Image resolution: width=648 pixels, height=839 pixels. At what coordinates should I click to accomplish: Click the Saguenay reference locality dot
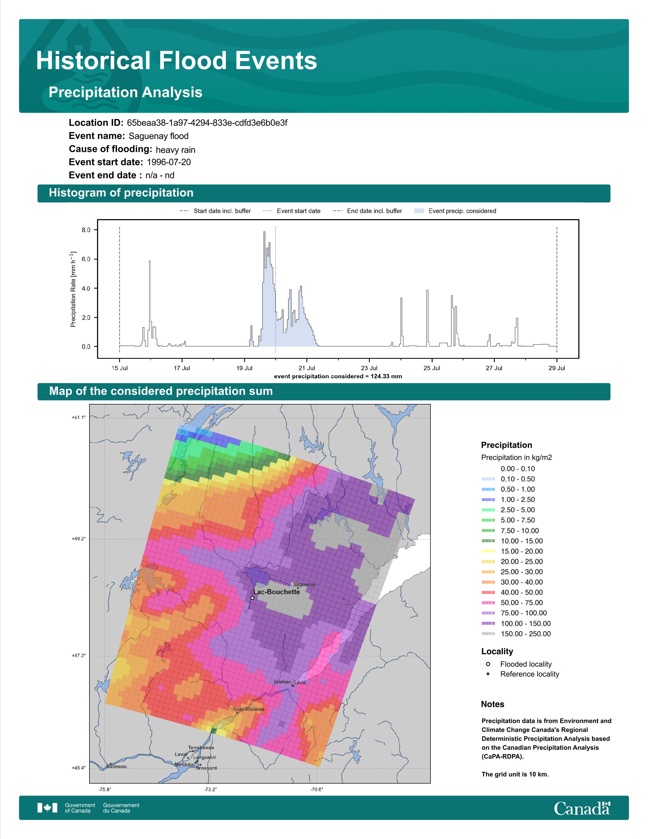click(x=298, y=588)
